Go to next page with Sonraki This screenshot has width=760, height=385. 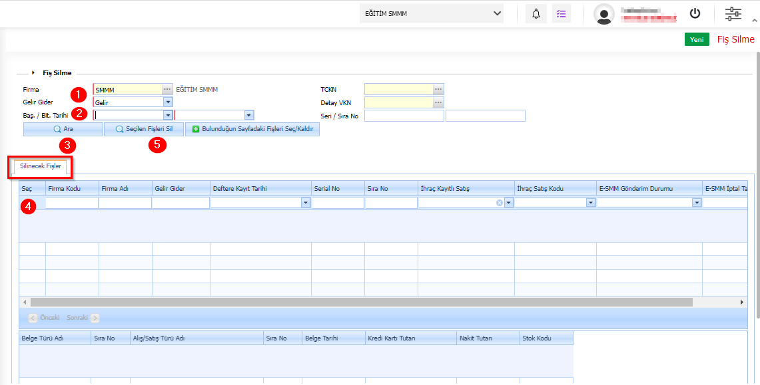(83, 318)
